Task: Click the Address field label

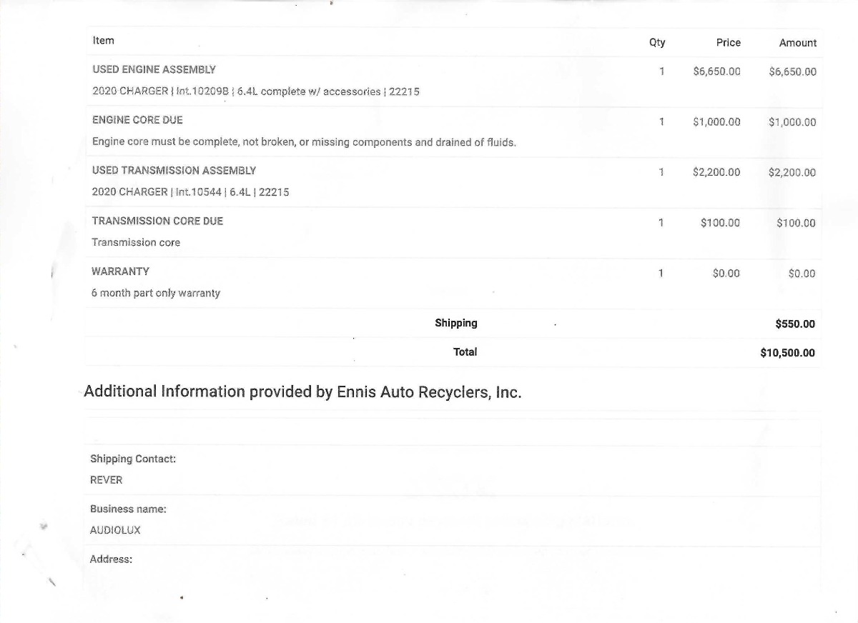Action: coord(111,559)
